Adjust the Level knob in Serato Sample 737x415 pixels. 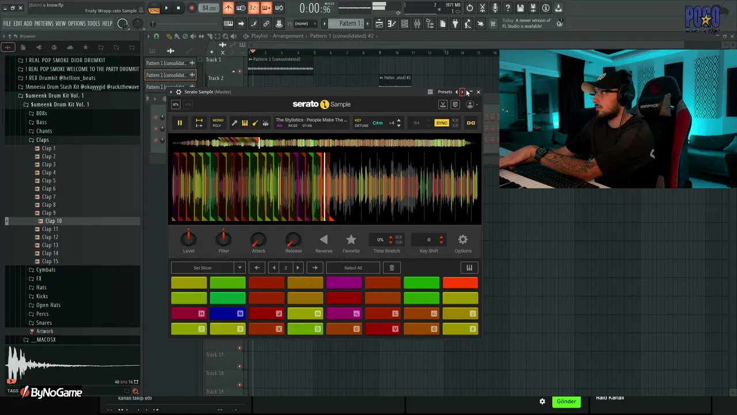point(188,239)
